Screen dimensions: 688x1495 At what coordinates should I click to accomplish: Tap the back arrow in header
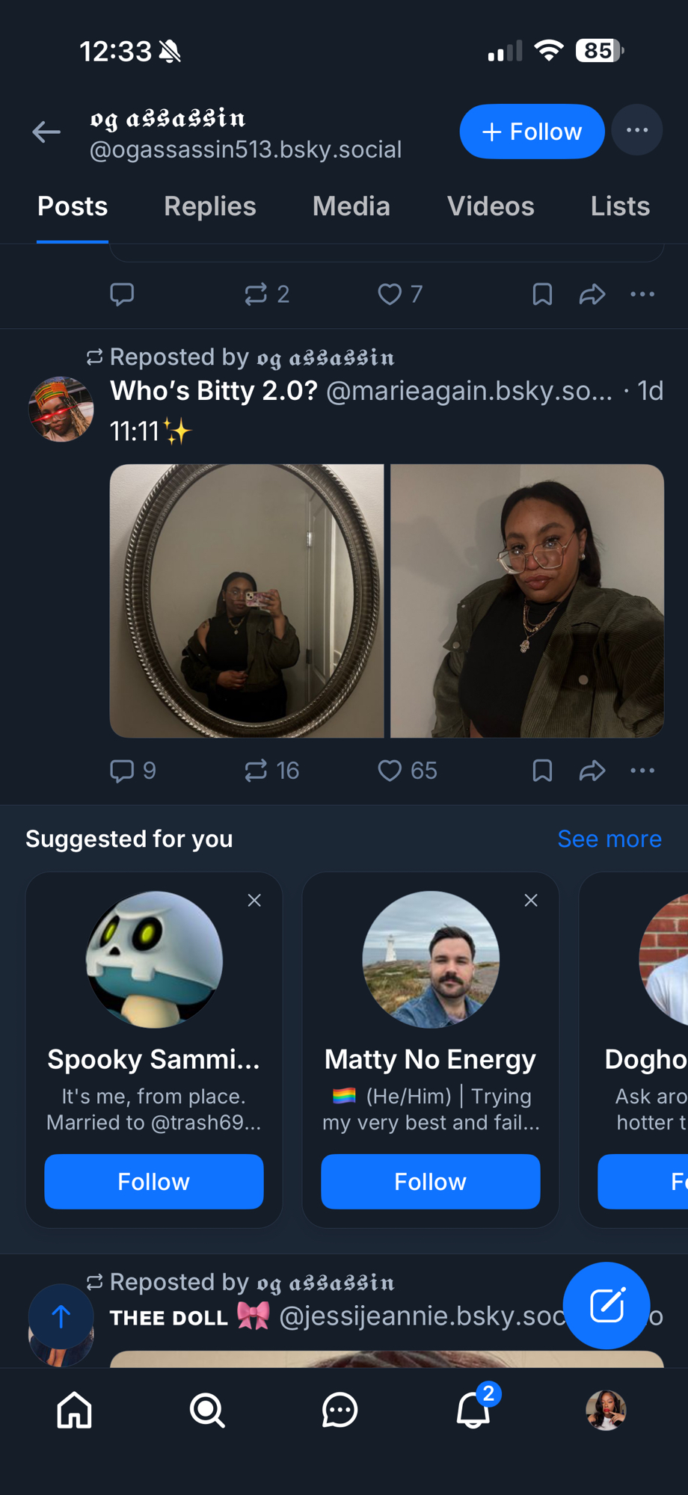click(x=46, y=132)
